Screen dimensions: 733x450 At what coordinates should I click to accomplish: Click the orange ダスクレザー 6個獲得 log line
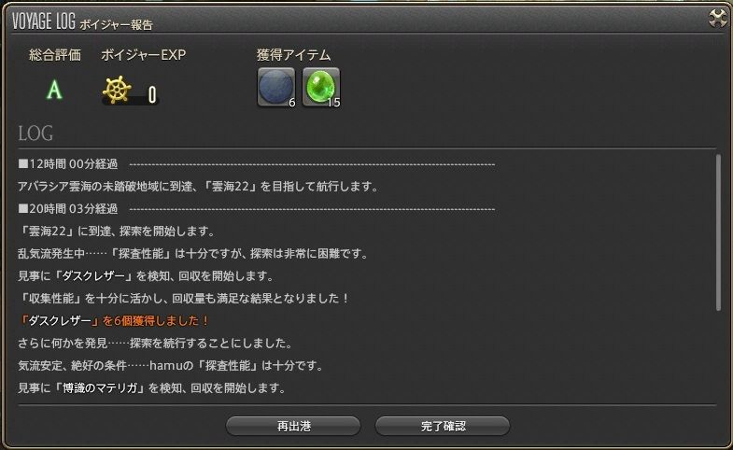(113, 320)
